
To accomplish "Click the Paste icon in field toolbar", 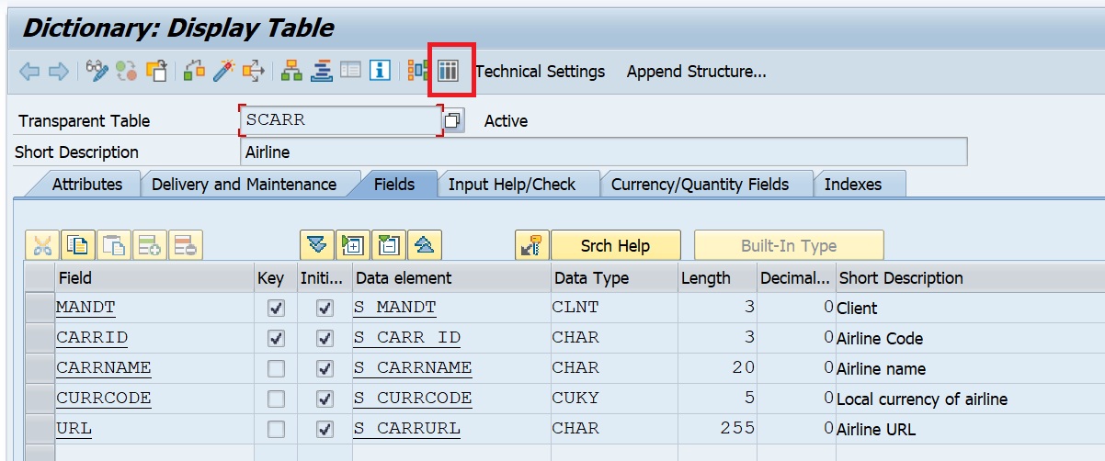I will [x=114, y=245].
